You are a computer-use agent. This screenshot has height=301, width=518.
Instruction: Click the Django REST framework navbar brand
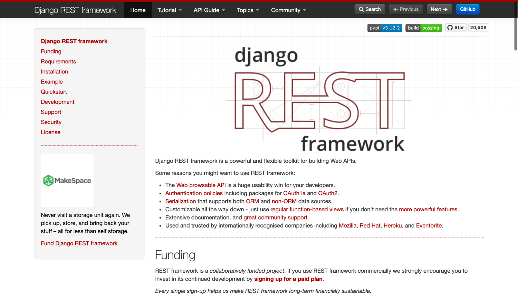[x=75, y=10]
